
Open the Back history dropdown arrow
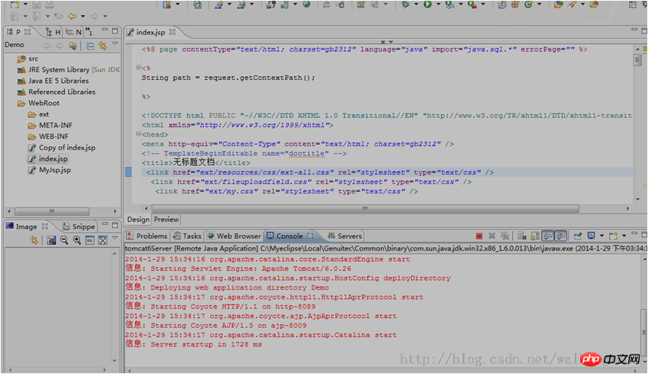click(83, 16)
